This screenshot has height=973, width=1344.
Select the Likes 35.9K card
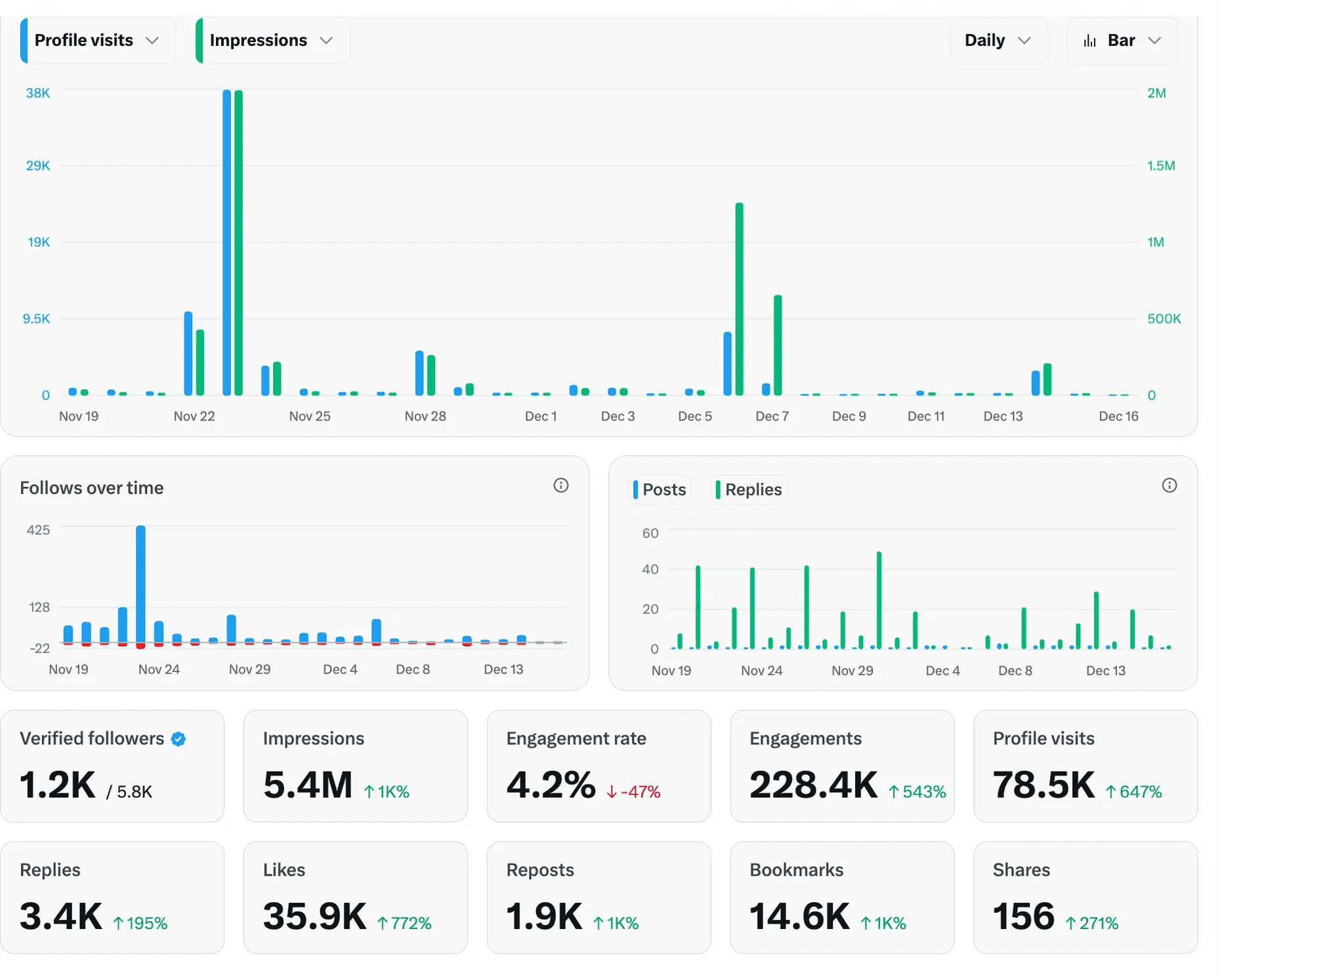point(355,897)
